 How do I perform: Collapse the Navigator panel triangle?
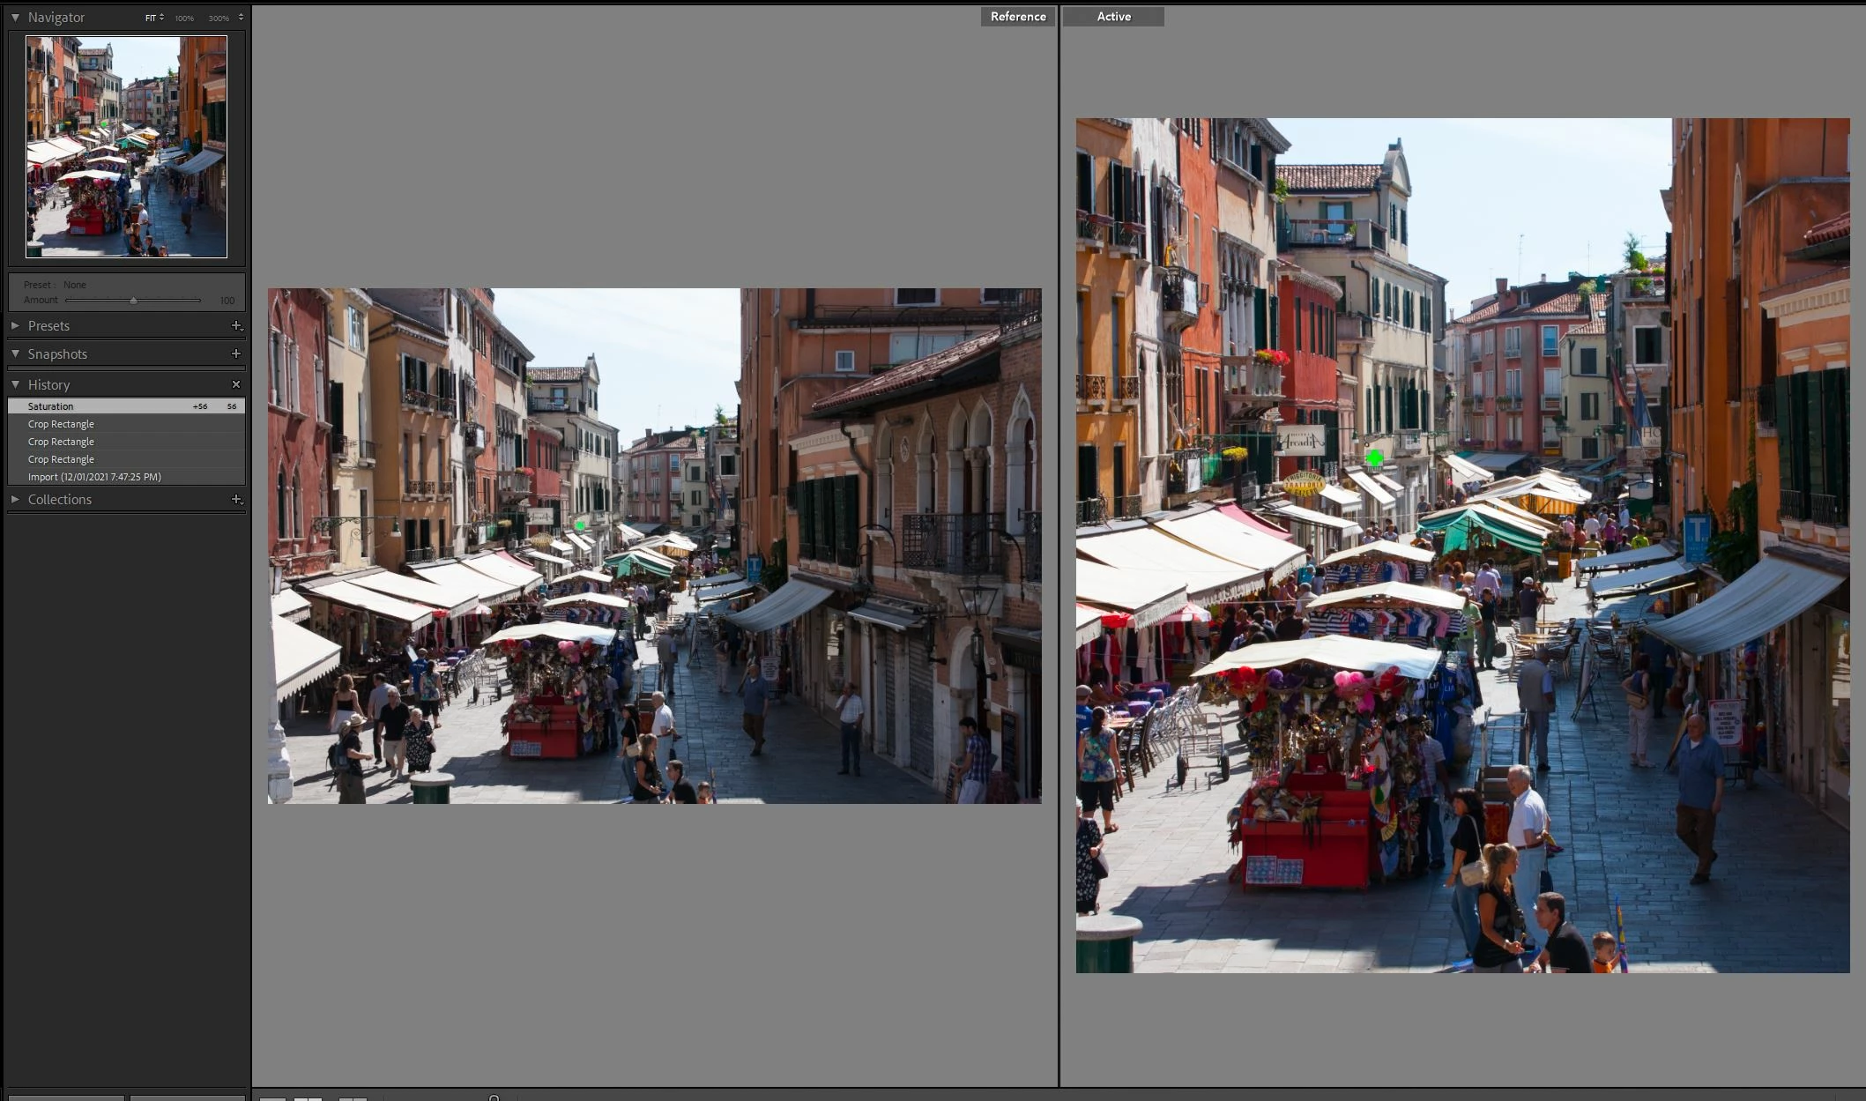pos(15,17)
